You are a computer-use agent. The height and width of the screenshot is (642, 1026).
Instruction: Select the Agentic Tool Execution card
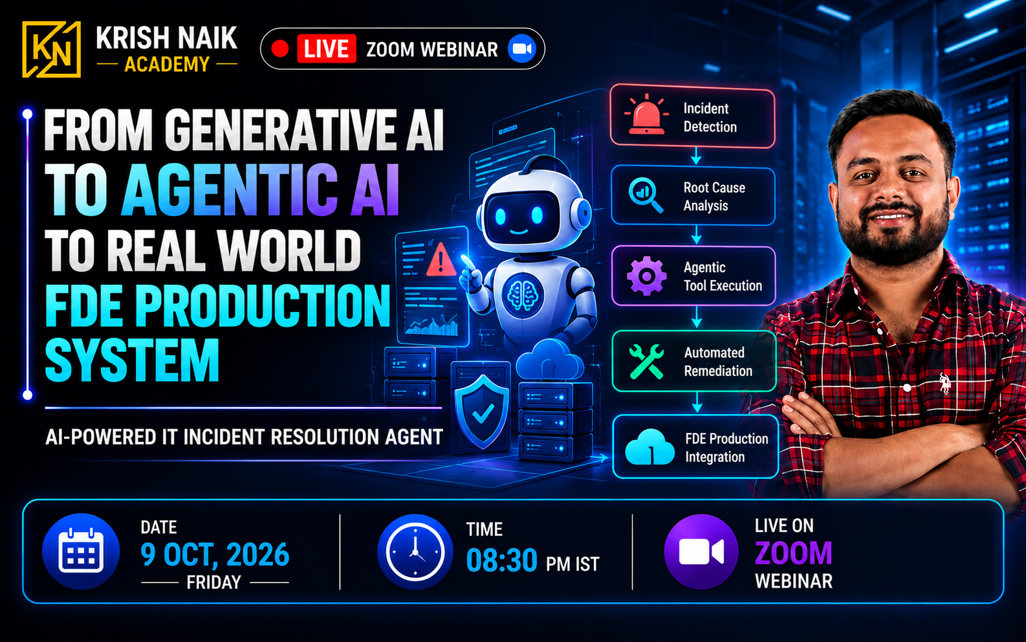pos(693,276)
